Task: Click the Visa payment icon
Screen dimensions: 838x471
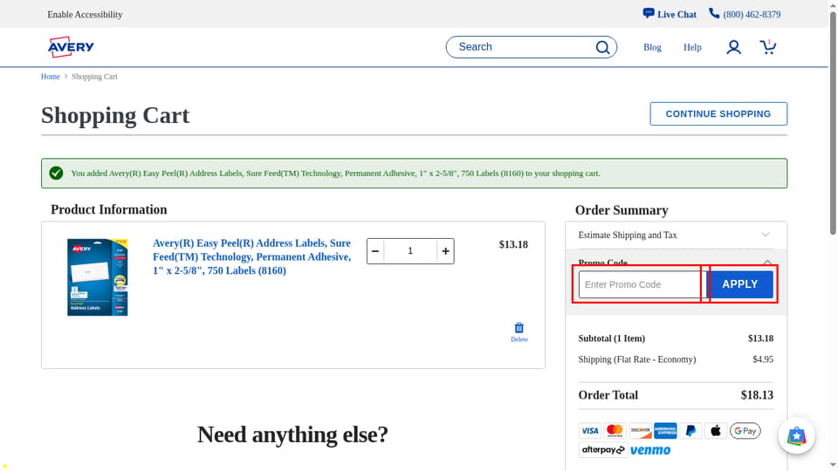Action: [590, 431]
